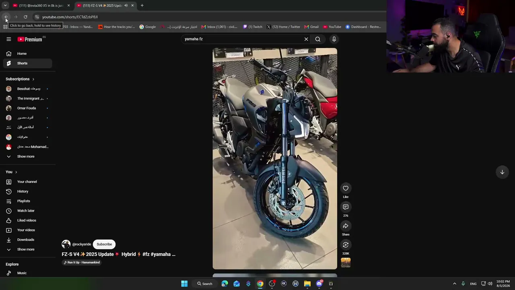This screenshot has height=290, width=515.
Task: Show more items below Downloads
Action: (27, 249)
